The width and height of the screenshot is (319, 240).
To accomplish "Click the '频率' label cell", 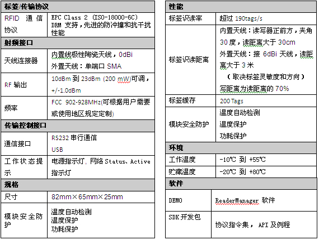I will [24, 108].
